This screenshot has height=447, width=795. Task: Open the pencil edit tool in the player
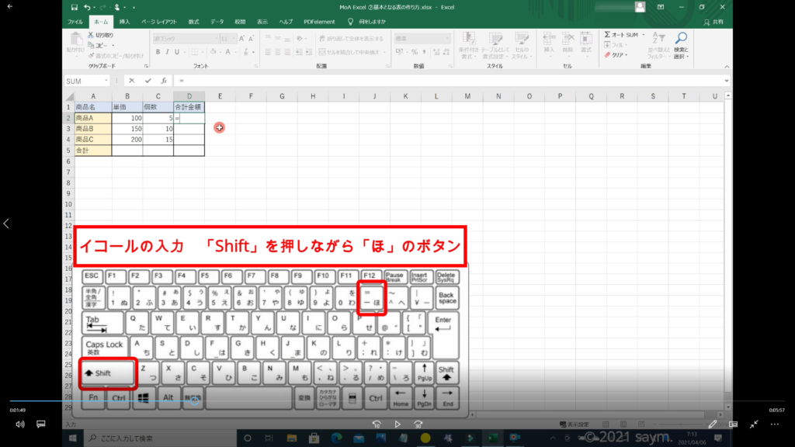[x=713, y=424]
